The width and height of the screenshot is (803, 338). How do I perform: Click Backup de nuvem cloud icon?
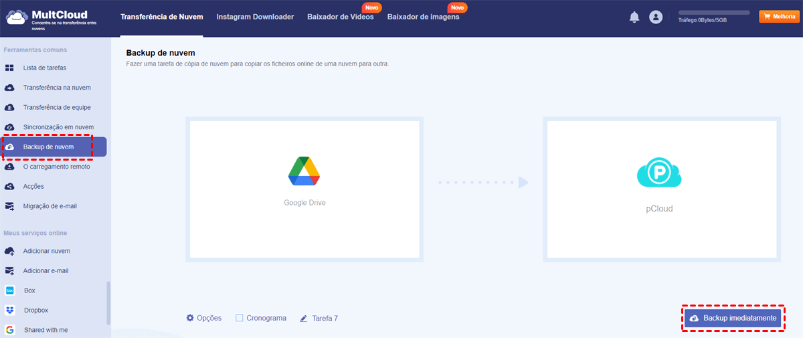tap(9, 147)
